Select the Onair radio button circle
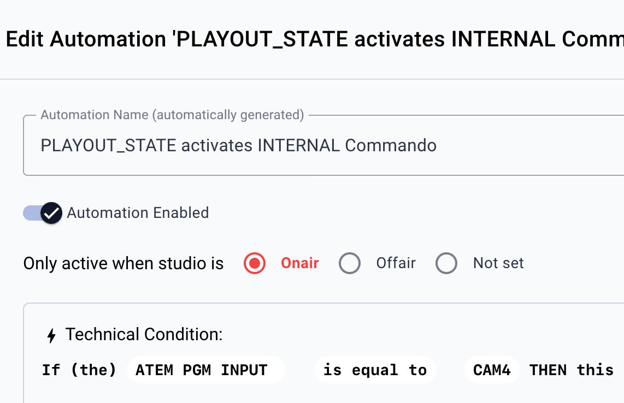 tap(255, 263)
